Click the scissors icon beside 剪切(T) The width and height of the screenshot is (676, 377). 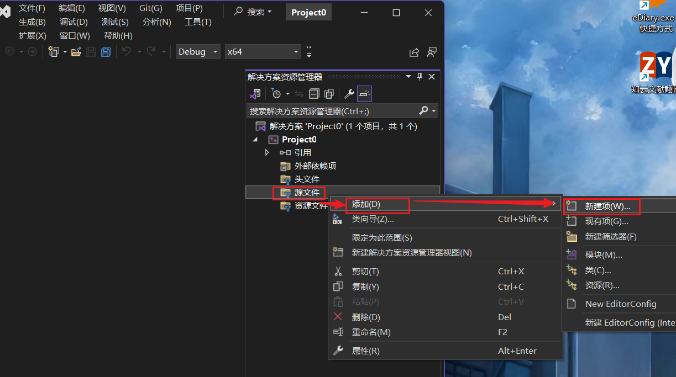click(338, 271)
